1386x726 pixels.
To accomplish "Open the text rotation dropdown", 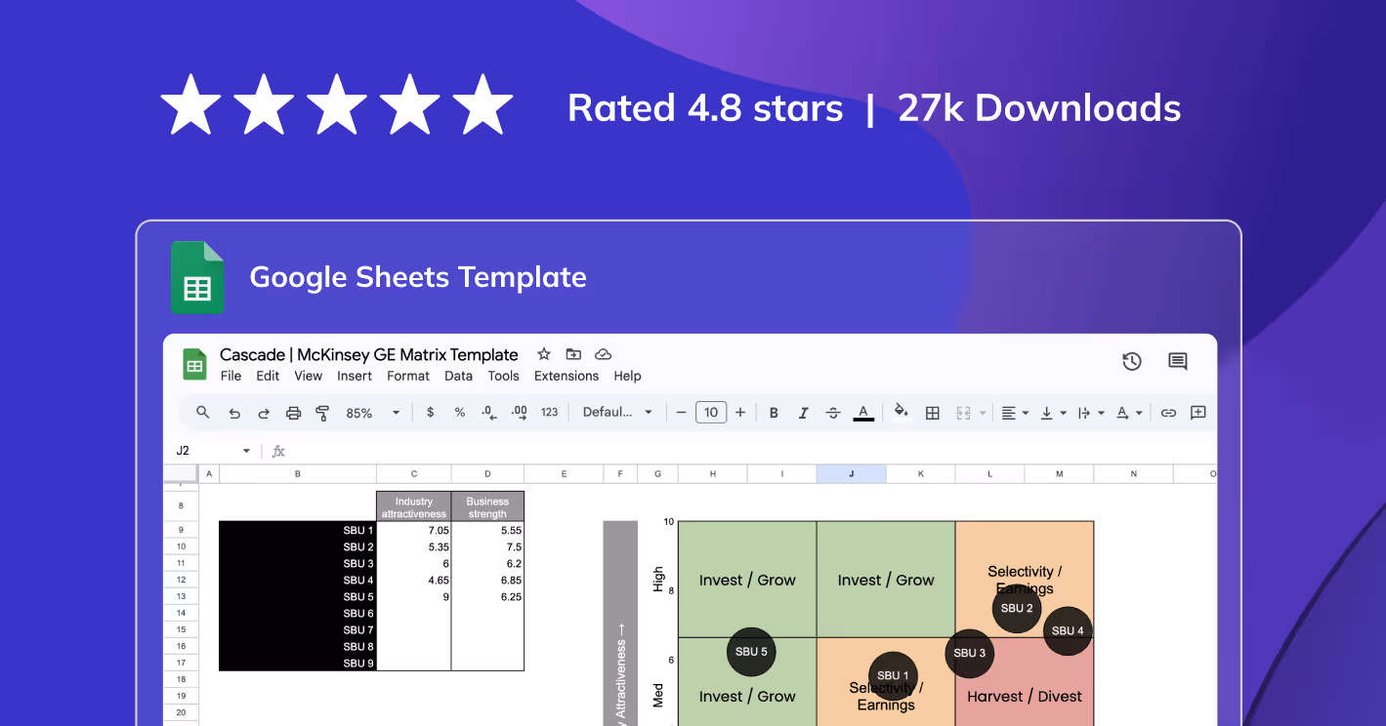I will coord(1129,413).
